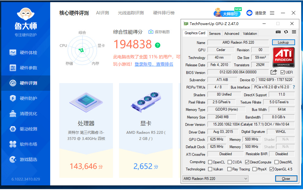
Task: Click the GPU-Z screenshot camera icon
Action: coord(278,32)
